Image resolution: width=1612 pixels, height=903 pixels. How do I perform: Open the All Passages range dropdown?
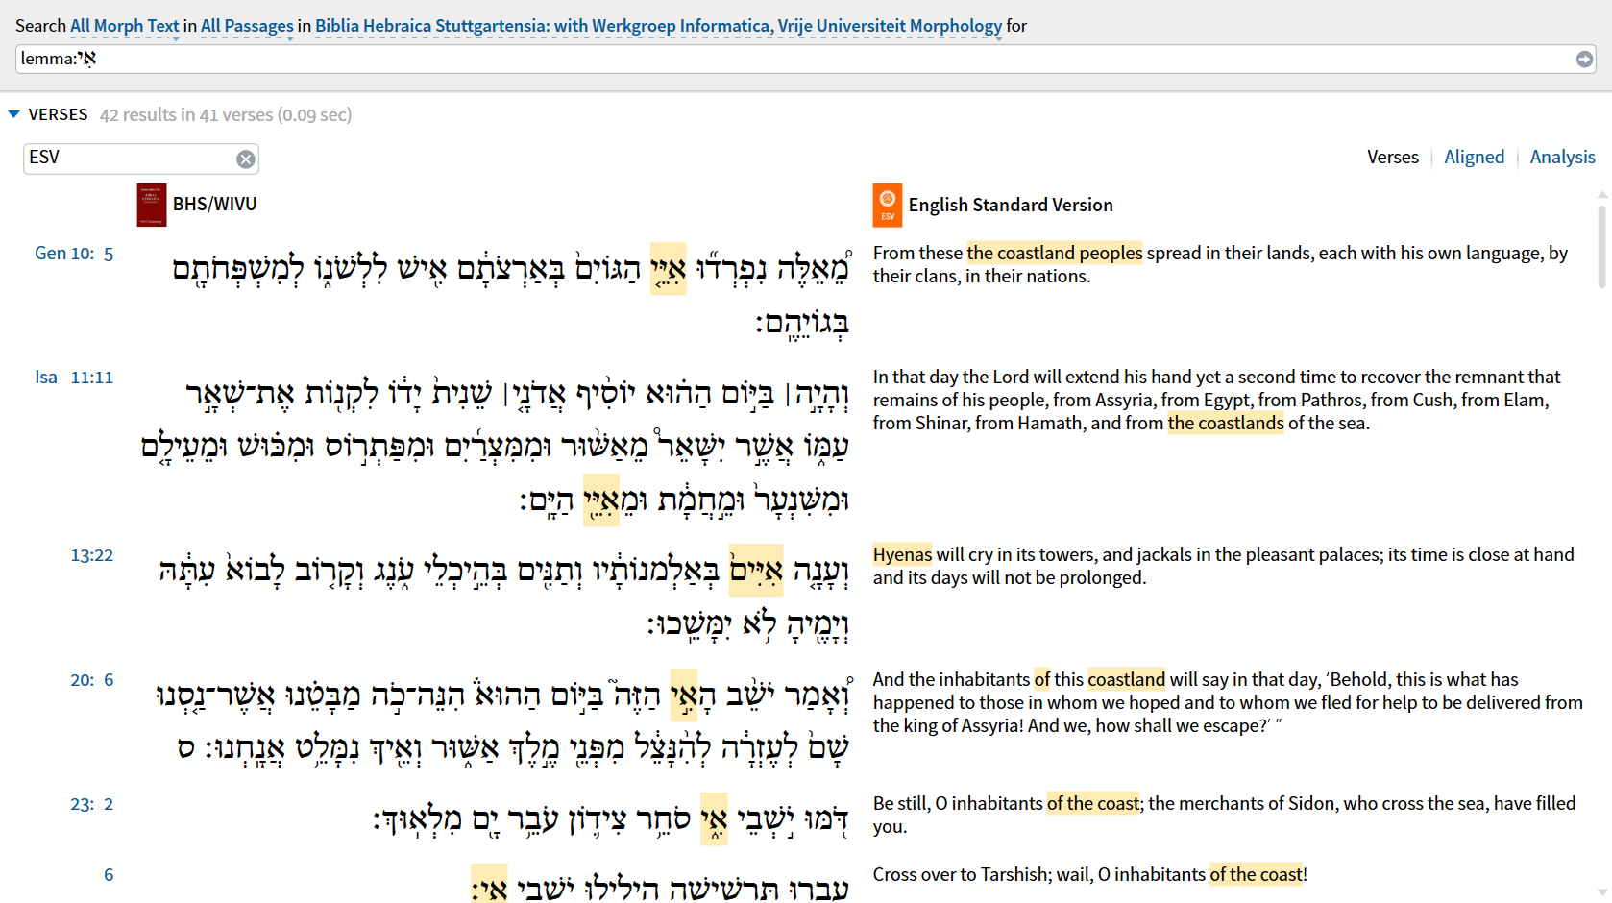coord(247,26)
